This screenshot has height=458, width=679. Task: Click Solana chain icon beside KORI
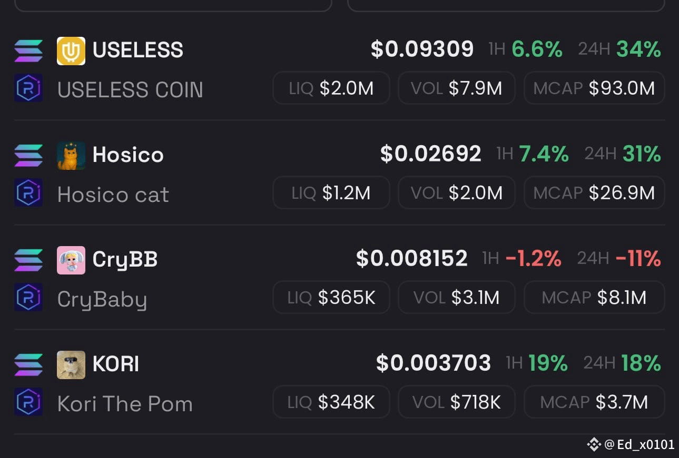coord(28,365)
